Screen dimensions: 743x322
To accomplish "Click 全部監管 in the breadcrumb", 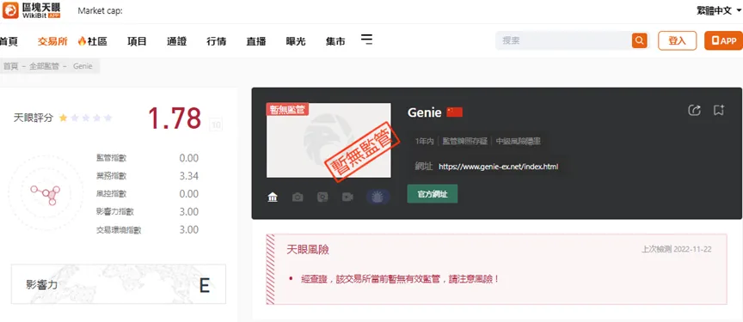I will coord(44,66).
